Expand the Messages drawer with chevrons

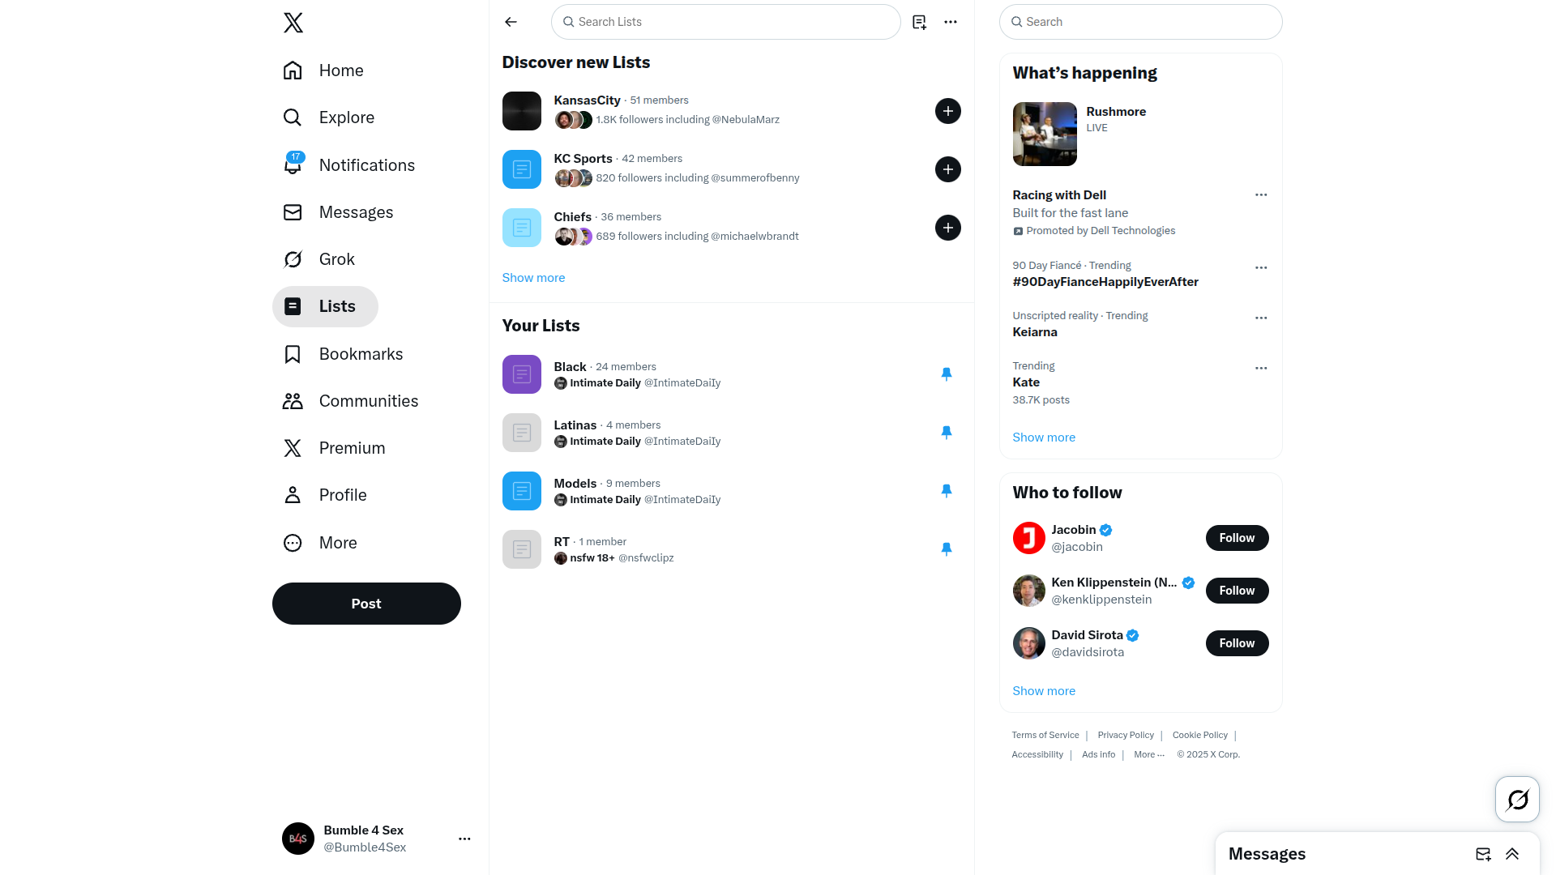point(1512,854)
